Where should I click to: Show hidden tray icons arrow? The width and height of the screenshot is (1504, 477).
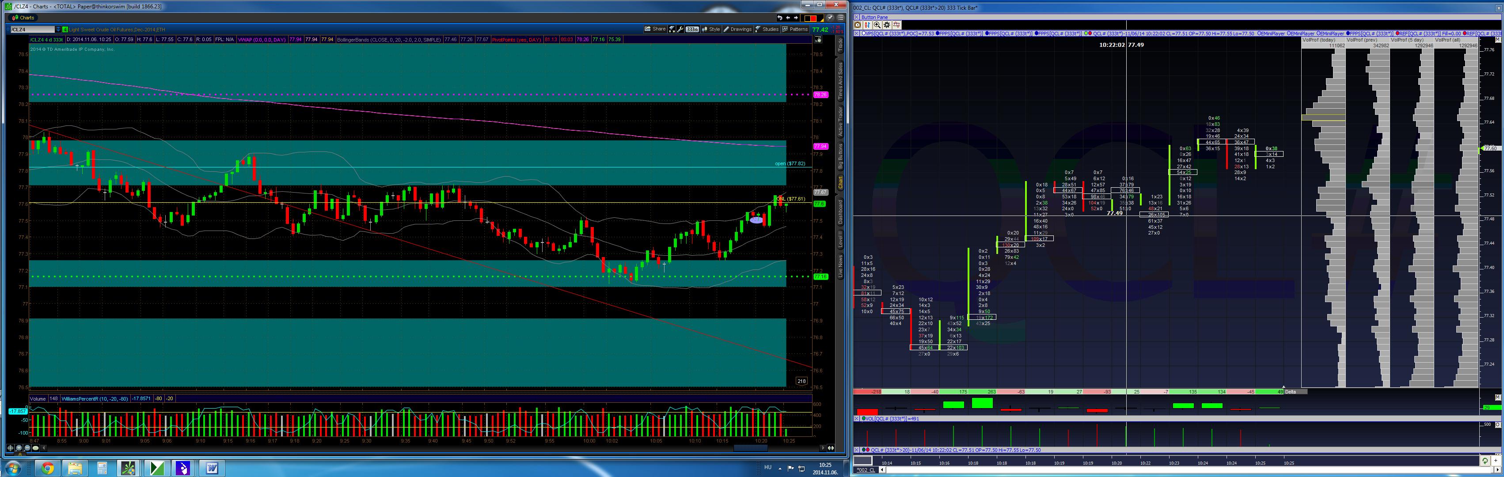tap(780, 468)
